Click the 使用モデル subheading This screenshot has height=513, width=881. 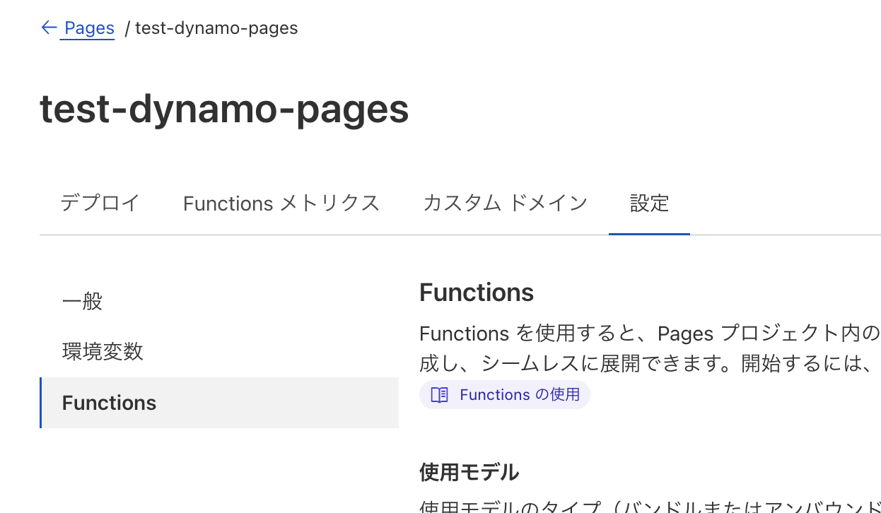[x=469, y=472]
